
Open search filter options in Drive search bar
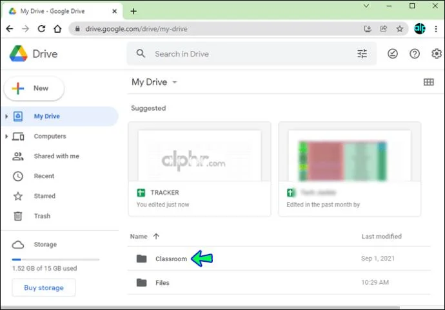(362, 53)
